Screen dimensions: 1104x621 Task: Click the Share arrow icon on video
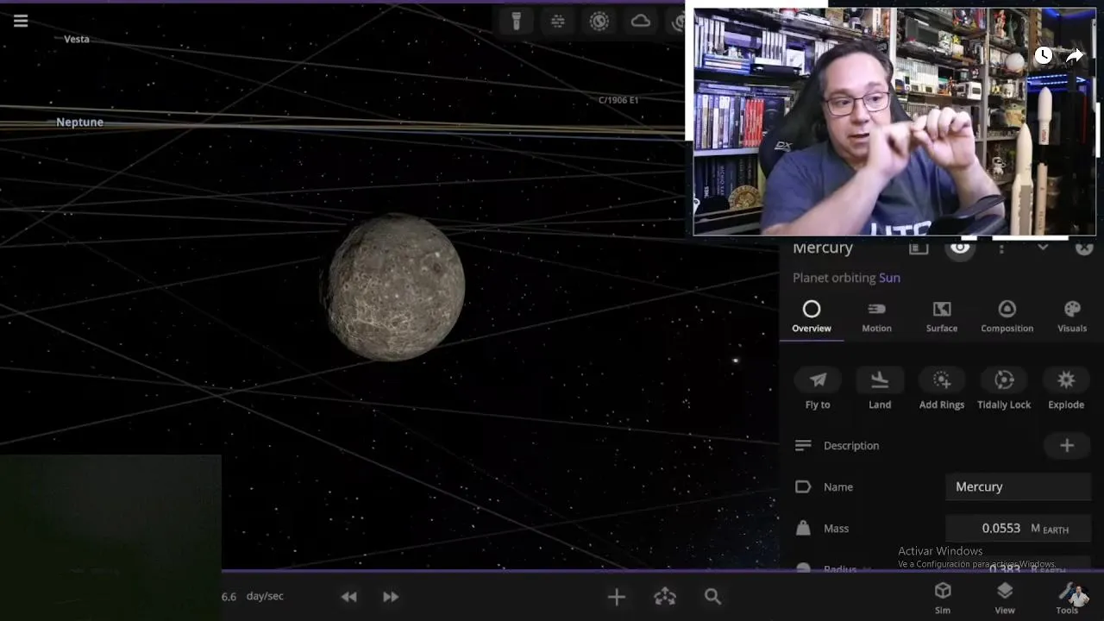click(x=1075, y=56)
